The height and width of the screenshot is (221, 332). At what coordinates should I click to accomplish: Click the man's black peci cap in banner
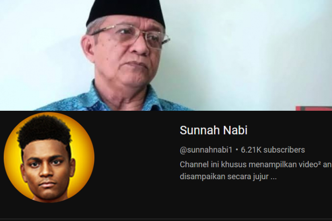tap(125, 12)
